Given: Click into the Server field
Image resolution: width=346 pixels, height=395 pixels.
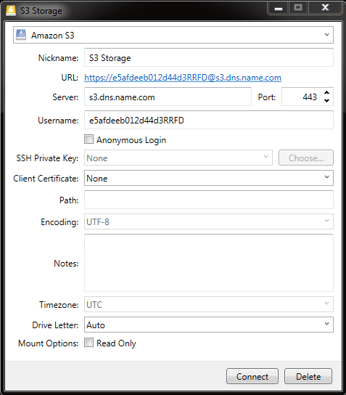Looking at the screenshot, I should click(x=168, y=97).
